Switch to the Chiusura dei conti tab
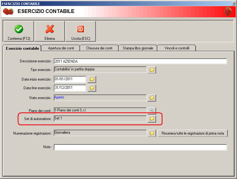Viewport: 237px width, 179px height. (99, 48)
